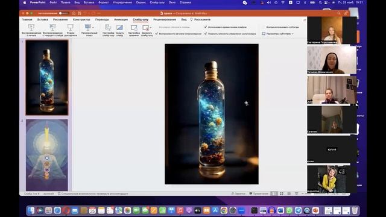The image size is (386, 217).
Task: Click the Расскажите (Tell me) search box
Action: (x=200, y=19)
